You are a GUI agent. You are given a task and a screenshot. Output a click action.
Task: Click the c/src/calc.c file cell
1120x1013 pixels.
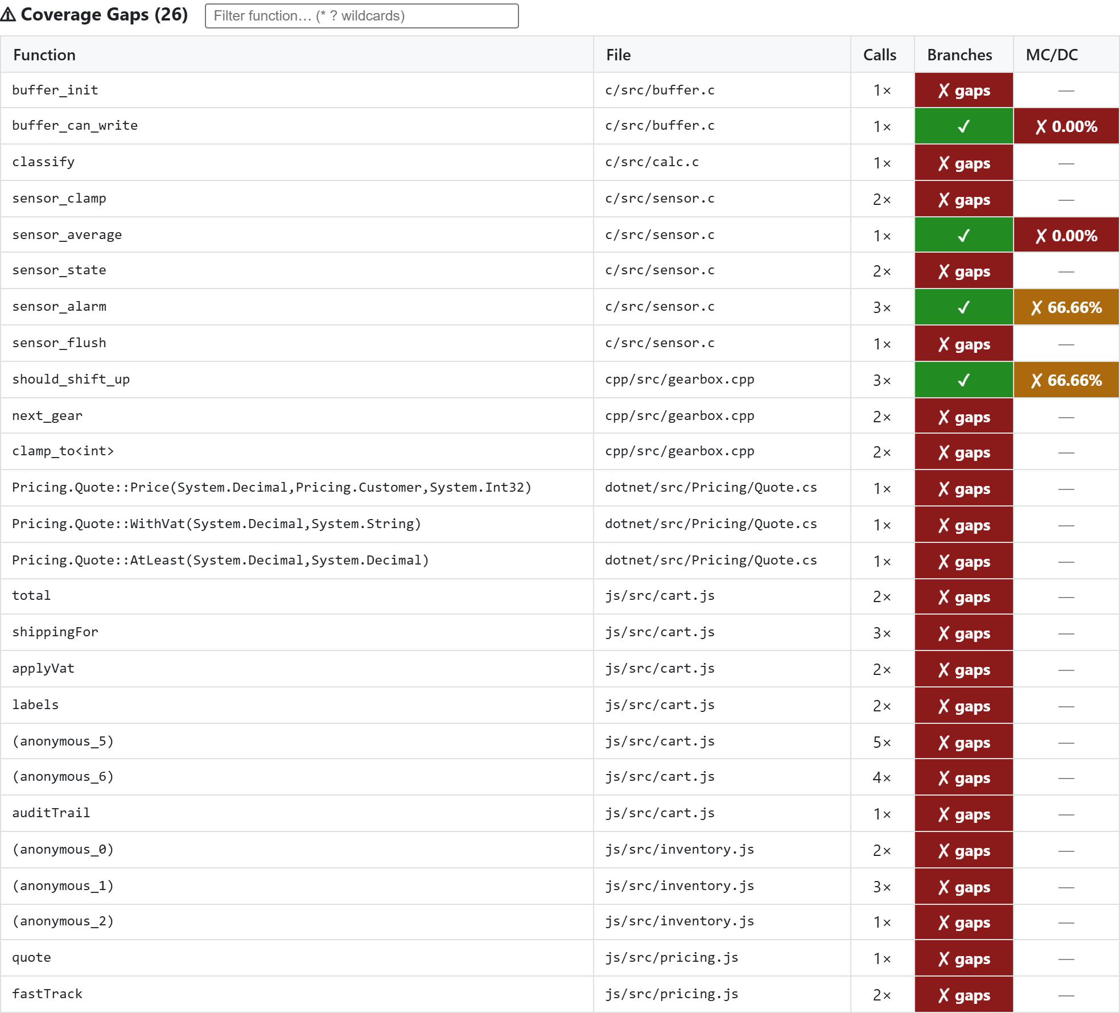[722, 162]
